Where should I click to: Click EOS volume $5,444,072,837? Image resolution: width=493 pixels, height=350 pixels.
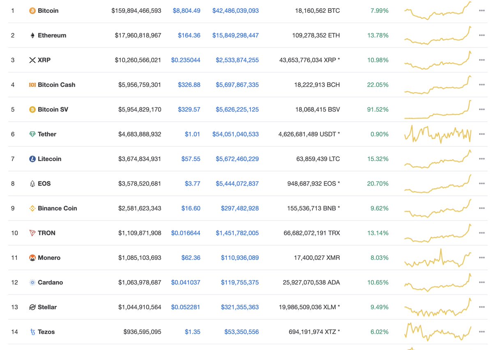point(237,183)
